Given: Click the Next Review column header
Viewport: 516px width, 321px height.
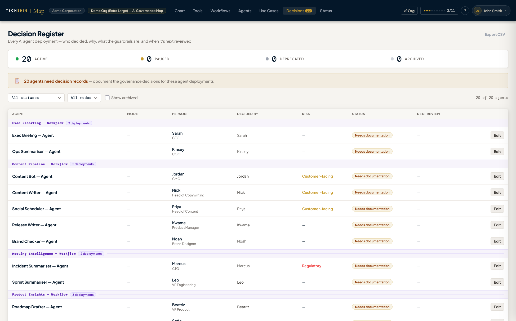Looking at the screenshot, I should coord(428,114).
